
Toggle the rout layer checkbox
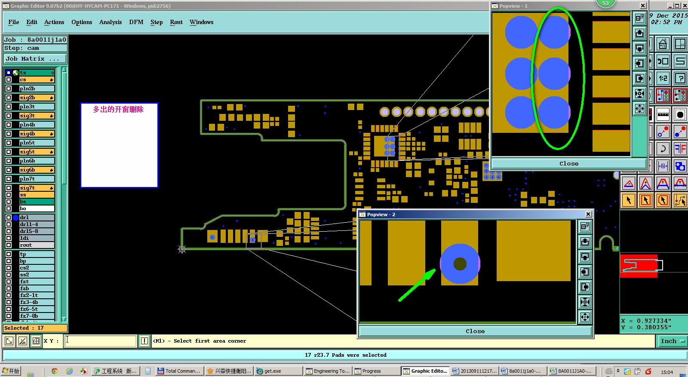[9, 245]
